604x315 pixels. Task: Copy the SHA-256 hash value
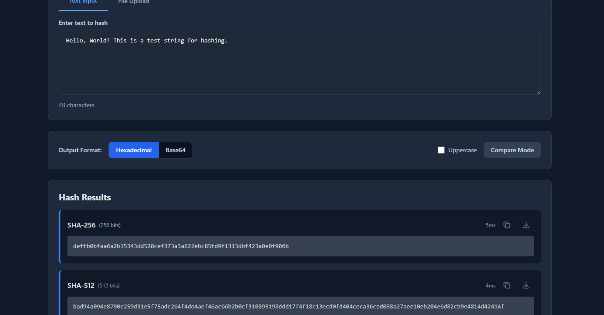point(507,225)
